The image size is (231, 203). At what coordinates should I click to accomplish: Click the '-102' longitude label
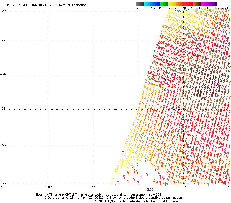point(48,187)
